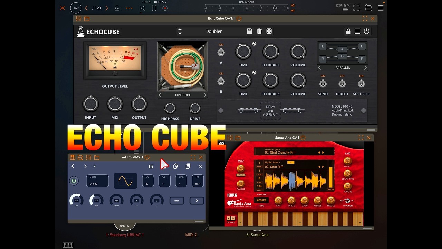
Task: Open the three-dots more options menu
Action: pos(129,8)
